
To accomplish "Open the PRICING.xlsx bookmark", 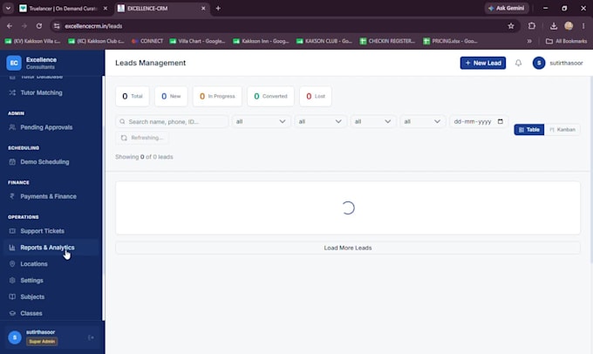I will click(451, 41).
